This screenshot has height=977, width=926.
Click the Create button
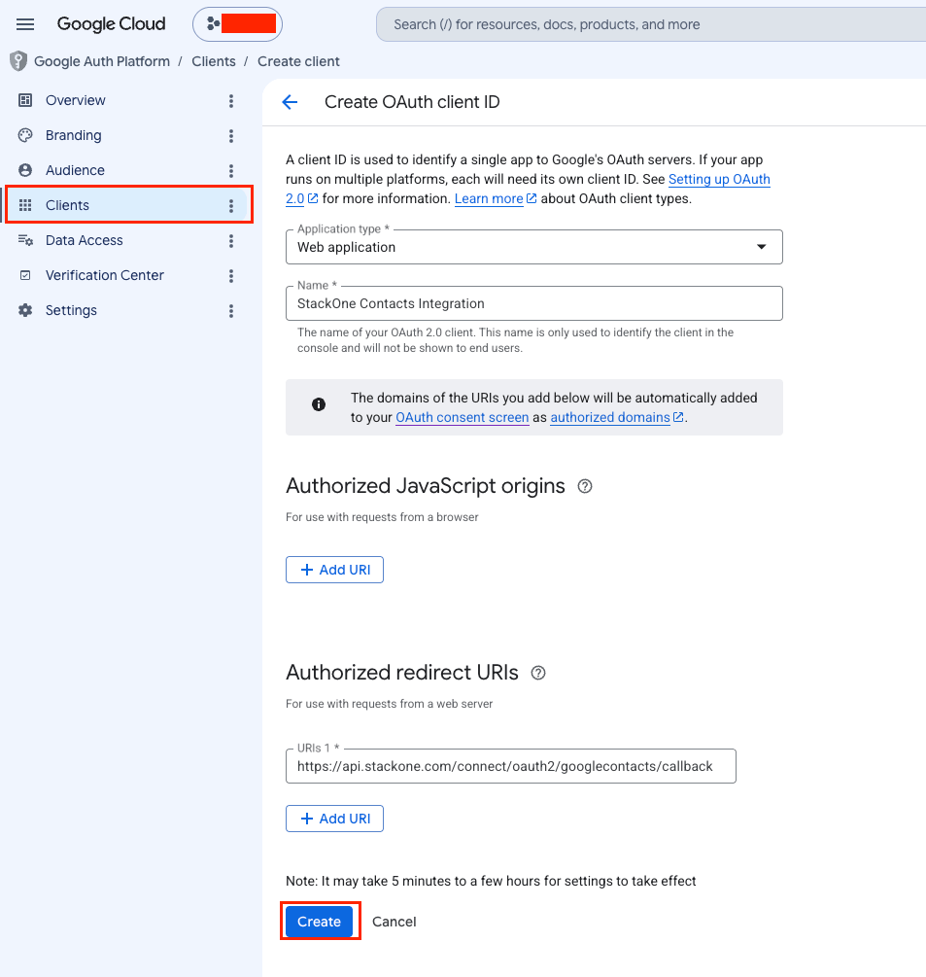[319, 922]
